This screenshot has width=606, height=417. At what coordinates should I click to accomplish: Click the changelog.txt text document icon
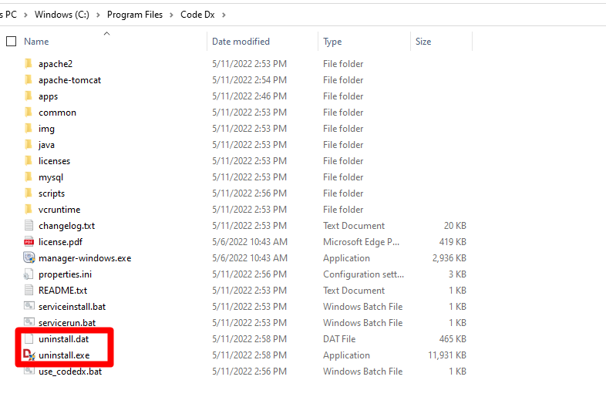[x=29, y=226]
